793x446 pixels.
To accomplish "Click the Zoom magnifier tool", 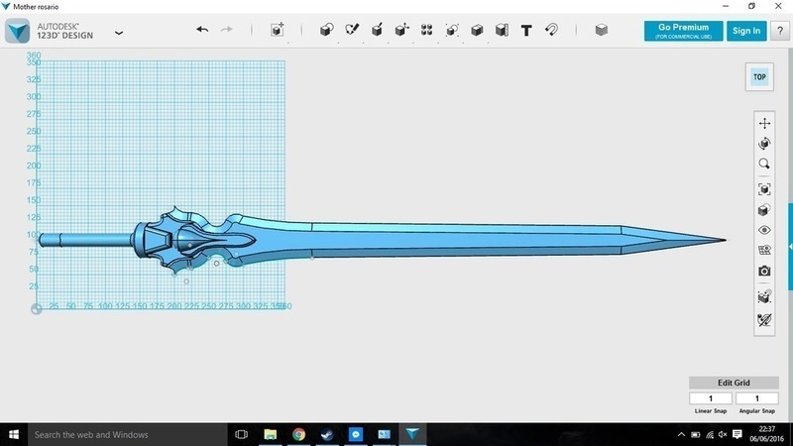I will click(764, 164).
